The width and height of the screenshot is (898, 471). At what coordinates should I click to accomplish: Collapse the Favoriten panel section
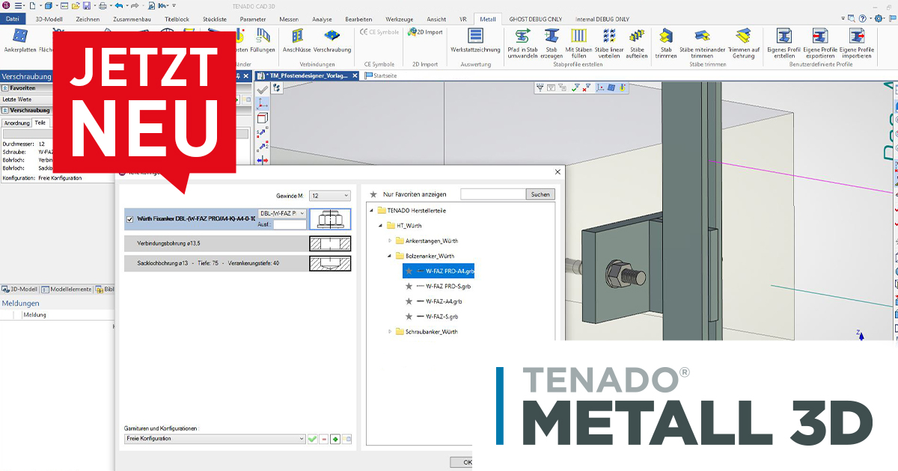coord(5,87)
